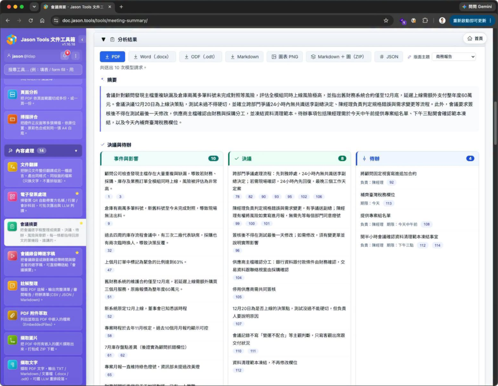Click the 停用供應商需共同簽核 item

coord(254,289)
